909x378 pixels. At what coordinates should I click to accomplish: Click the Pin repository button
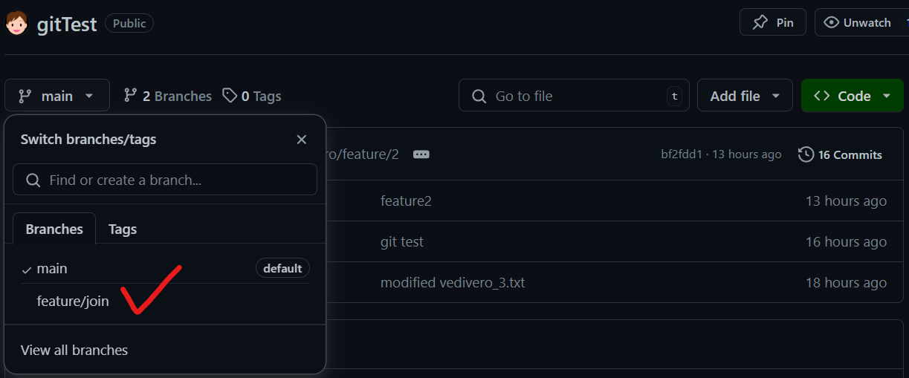pos(772,22)
